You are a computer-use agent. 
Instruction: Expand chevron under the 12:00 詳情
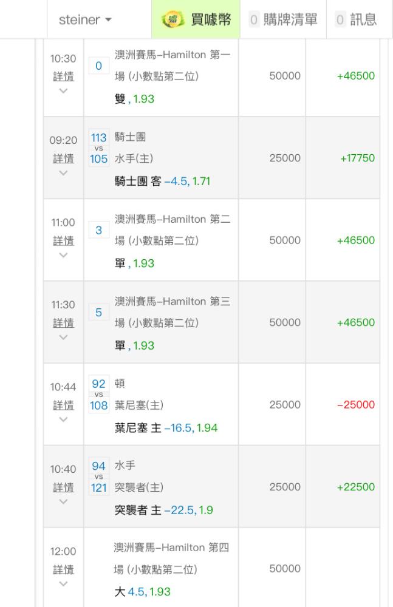pyautogui.click(x=63, y=584)
